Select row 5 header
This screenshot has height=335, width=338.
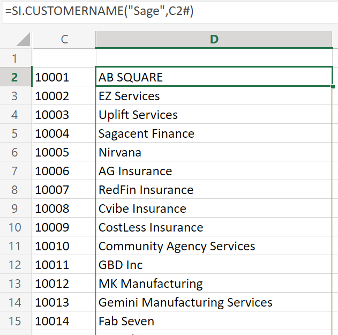(16, 133)
